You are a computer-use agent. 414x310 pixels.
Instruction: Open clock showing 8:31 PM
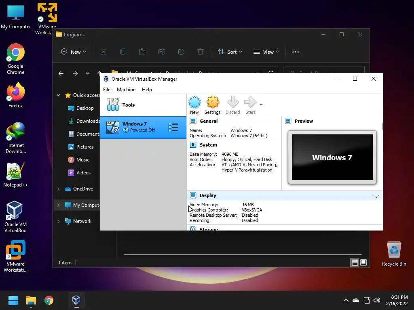point(397,300)
